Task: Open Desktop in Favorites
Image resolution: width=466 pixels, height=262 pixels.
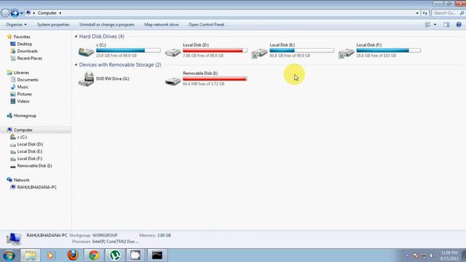Action: pos(24,44)
